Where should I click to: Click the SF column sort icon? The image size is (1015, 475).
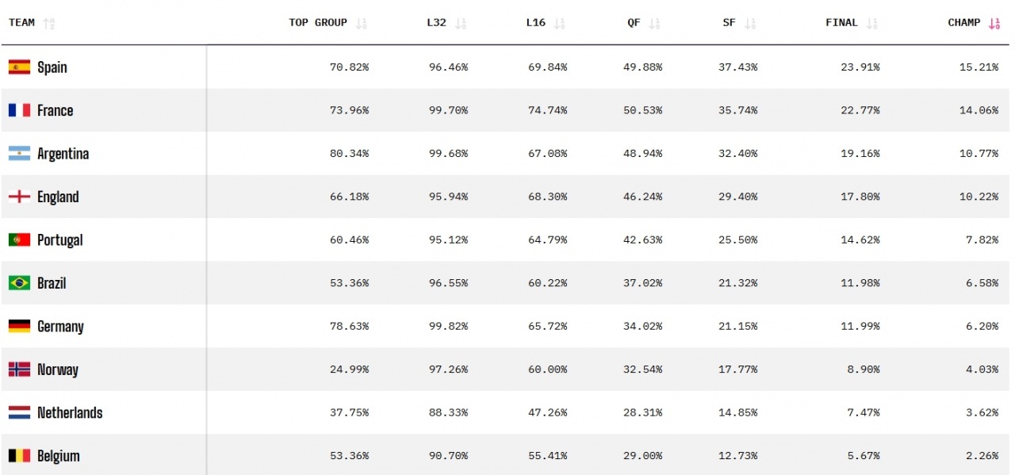[750, 24]
